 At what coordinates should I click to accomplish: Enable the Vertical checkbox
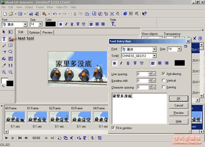pos(163,80)
